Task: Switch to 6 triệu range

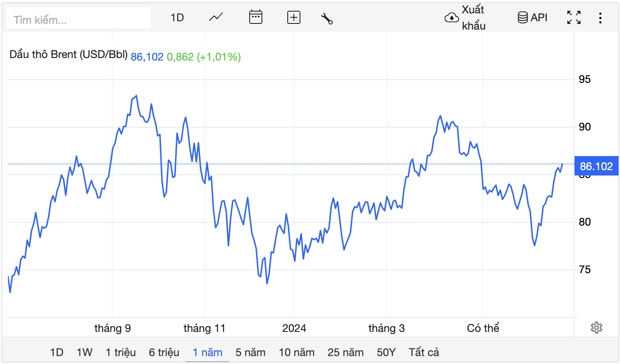Action: coord(164,352)
